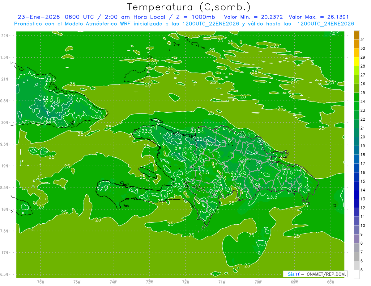
Task: Click the color scale label '20'
Action: (x=363, y=137)
